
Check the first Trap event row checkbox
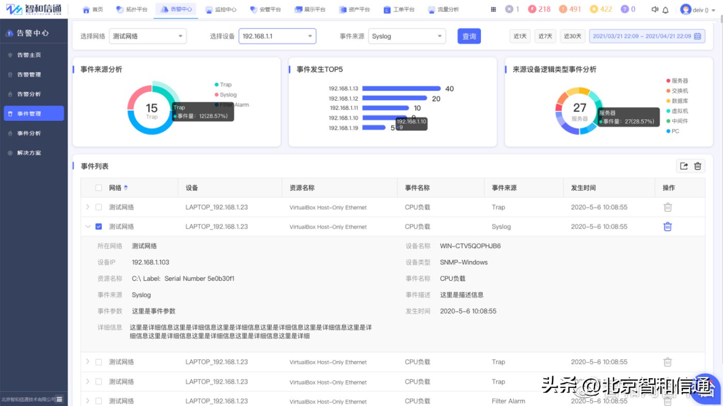click(x=98, y=206)
